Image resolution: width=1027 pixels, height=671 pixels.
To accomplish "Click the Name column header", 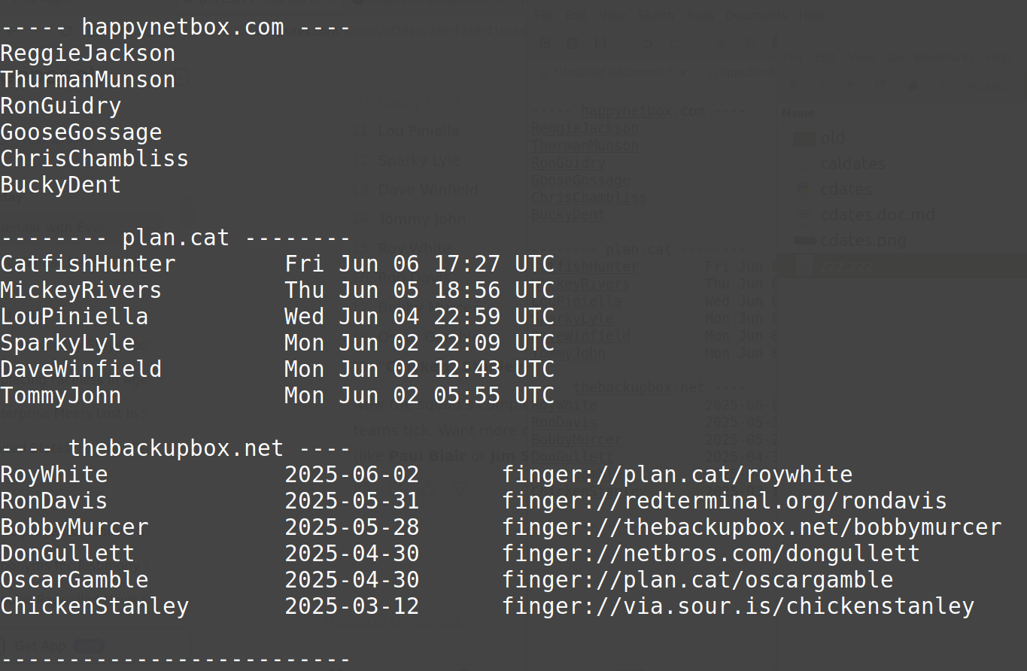I will tap(798, 113).
